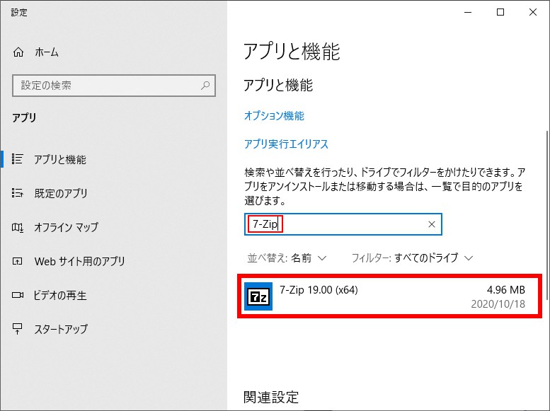Clear the 7-Zip search with X
This screenshot has width=550, height=411.
432,224
